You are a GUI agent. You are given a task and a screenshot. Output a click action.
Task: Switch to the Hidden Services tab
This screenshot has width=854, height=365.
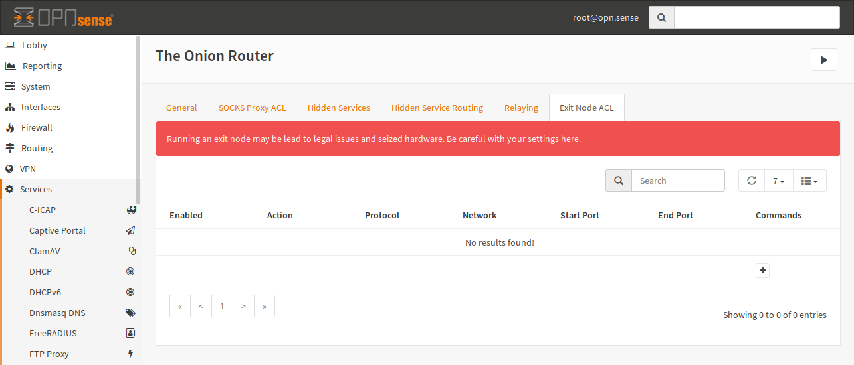click(x=338, y=108)
